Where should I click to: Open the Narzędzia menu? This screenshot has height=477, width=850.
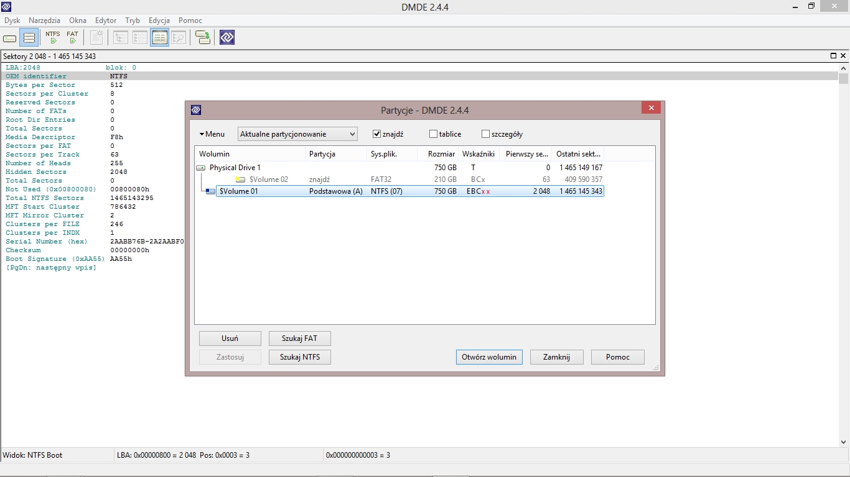coord(43,20)
